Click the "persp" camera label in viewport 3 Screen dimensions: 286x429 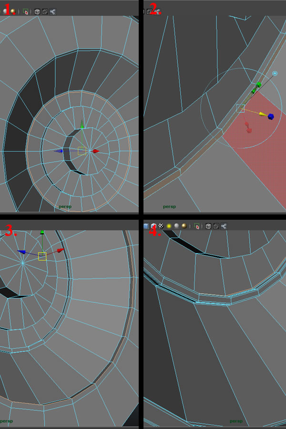point(7,421)
